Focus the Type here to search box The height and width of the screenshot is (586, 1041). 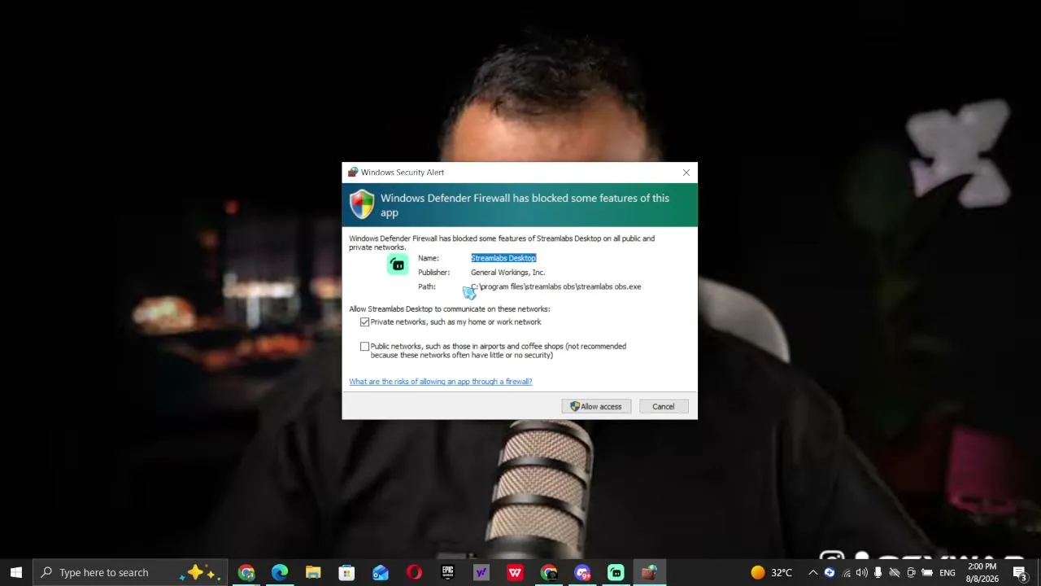pos(130,572)
